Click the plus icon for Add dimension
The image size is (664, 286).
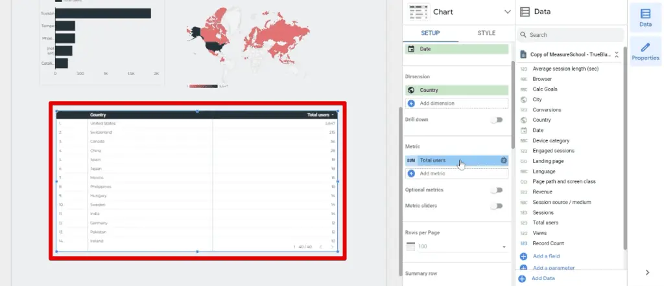coord(410,103)
